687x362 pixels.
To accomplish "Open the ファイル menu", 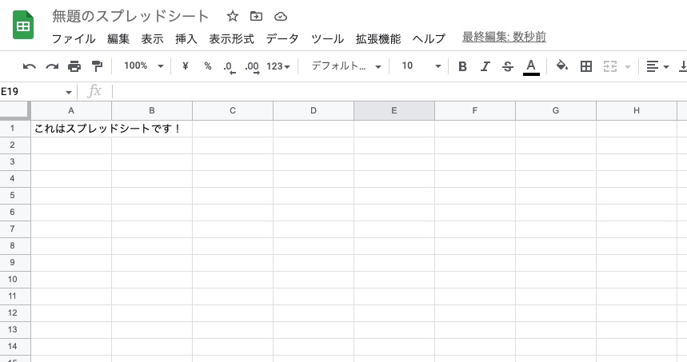I will click(x=74, y=38).
